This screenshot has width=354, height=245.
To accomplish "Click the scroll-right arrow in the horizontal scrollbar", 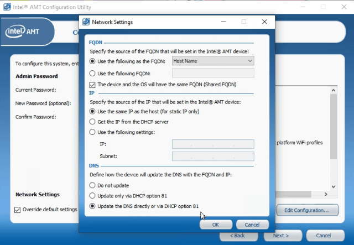I will click(x=326, y=194).
